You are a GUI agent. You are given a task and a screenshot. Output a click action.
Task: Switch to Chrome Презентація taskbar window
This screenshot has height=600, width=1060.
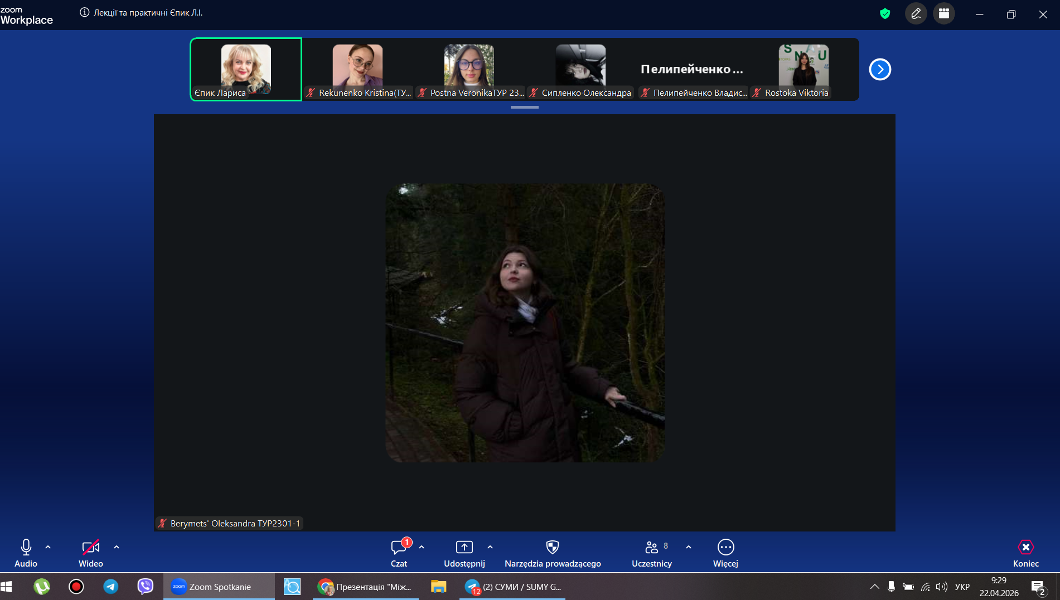pyautogui.click(x=365, y=587)
